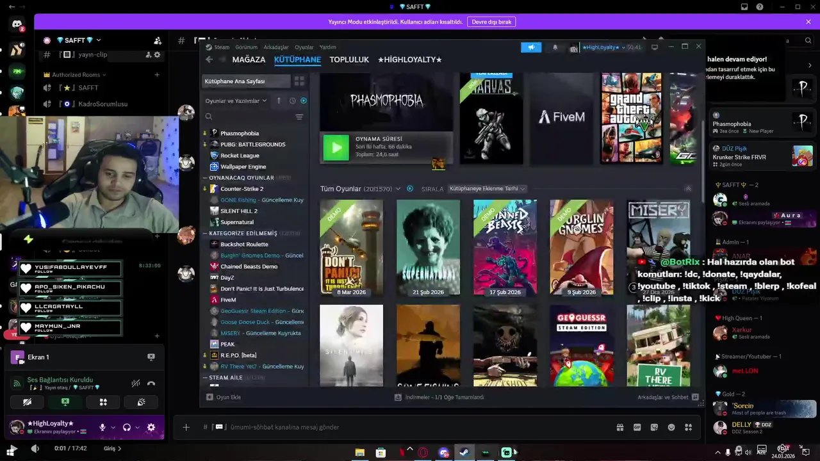Open Steam notifications bell
Image resolution: width=820 pixels, height=461 pixels.
click(555, 47)
